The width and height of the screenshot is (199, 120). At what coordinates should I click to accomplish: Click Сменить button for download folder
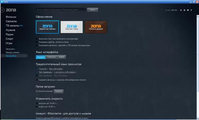[59, 91]
